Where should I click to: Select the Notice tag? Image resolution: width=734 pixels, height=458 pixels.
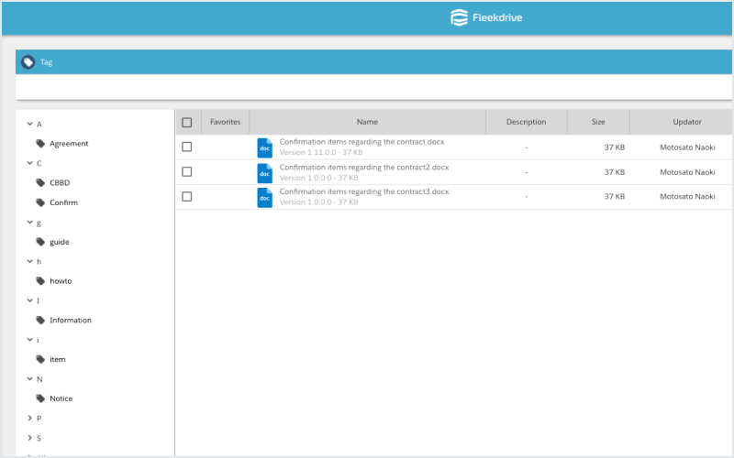click(x=61, y=398)
